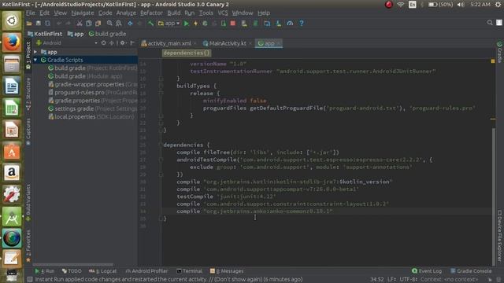Open Firefox from the Ubuntu dock
Image resolution: width=504 pixels, height=283 pixels.
pos(12,42)
